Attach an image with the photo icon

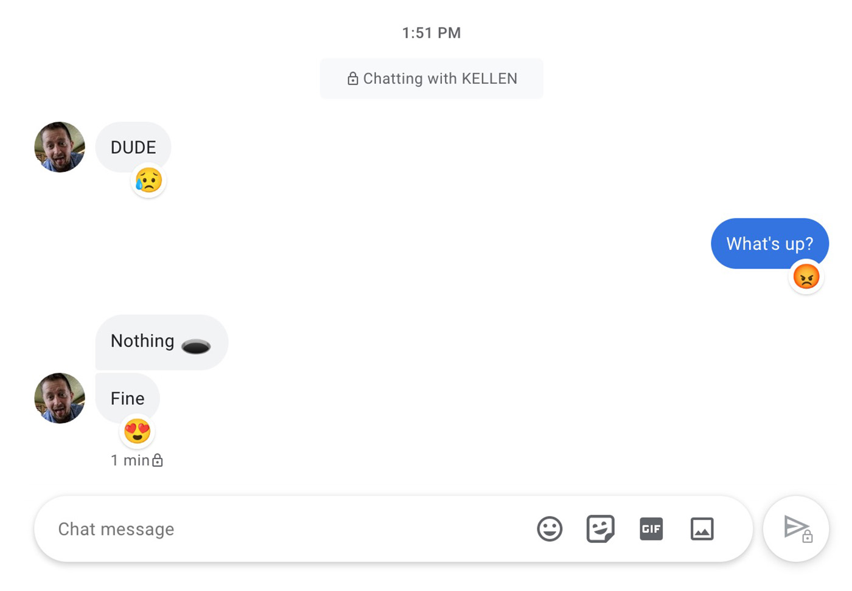702,529
